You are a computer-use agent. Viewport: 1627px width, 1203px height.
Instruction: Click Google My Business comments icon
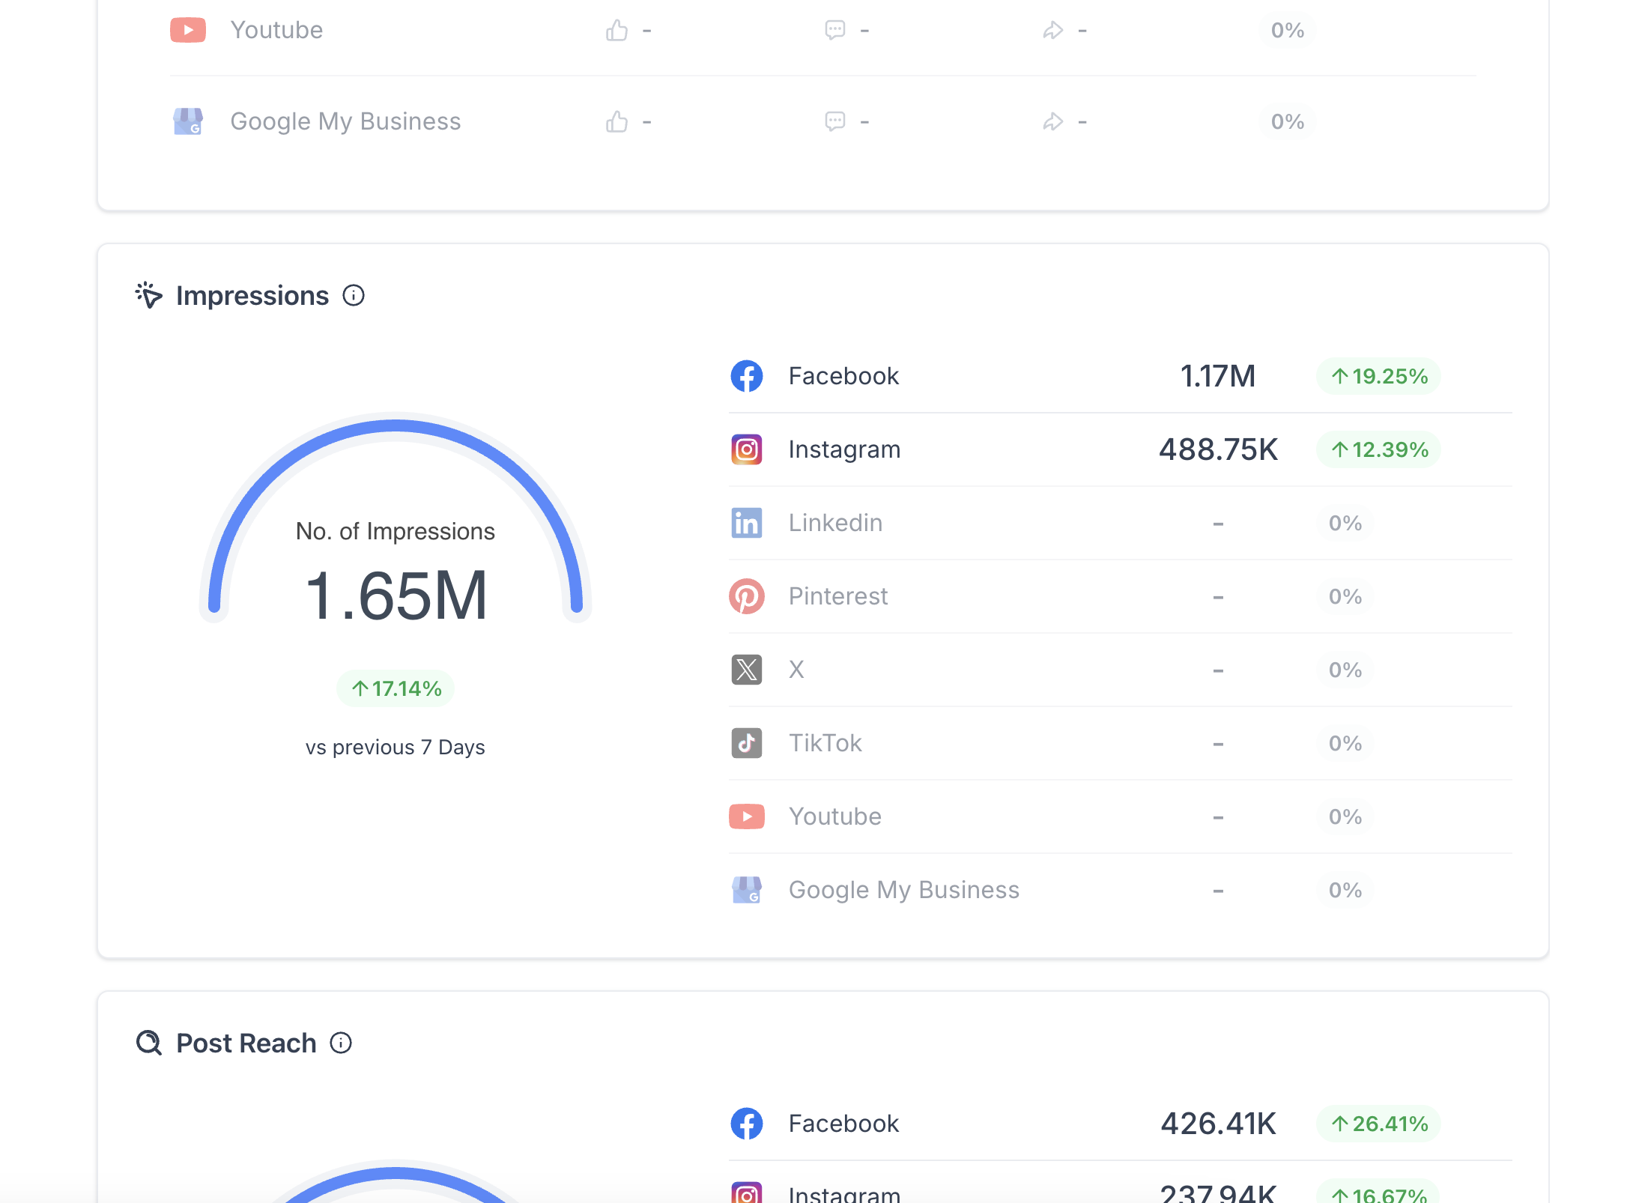pyautogui.click(x=834, y=121)
